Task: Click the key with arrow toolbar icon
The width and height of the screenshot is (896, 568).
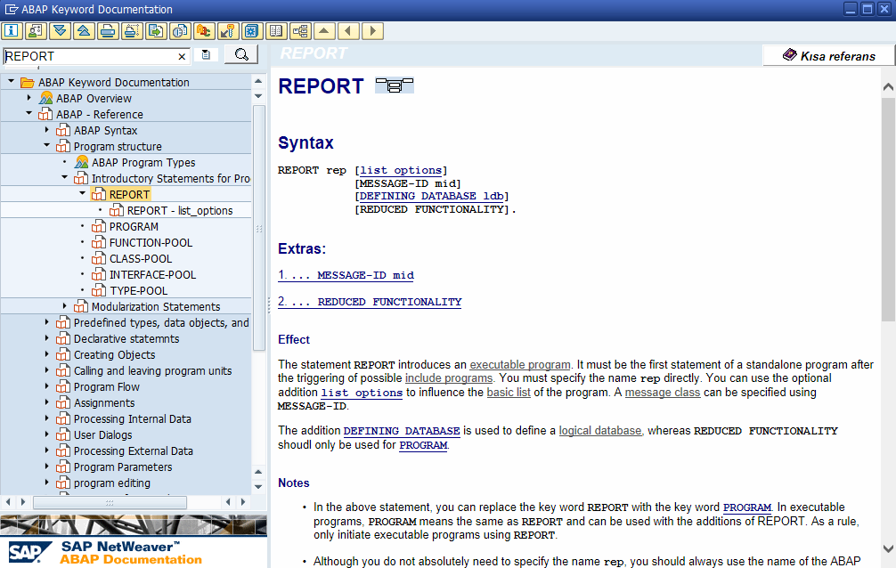Action: click(227, 31)
